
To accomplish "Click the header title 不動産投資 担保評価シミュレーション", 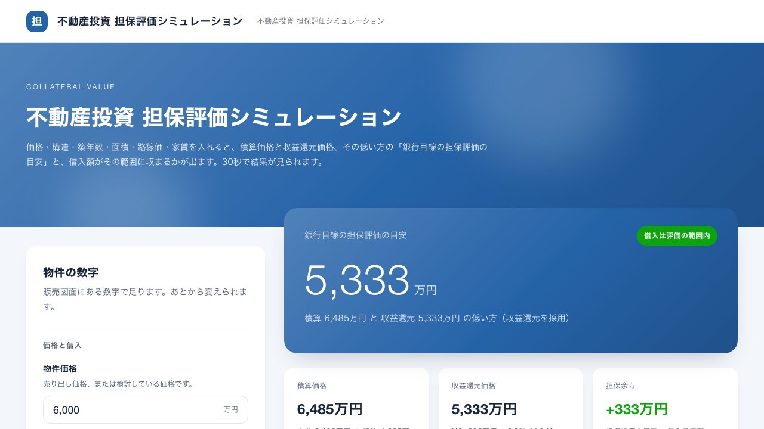I will click(x=150, y=21).
